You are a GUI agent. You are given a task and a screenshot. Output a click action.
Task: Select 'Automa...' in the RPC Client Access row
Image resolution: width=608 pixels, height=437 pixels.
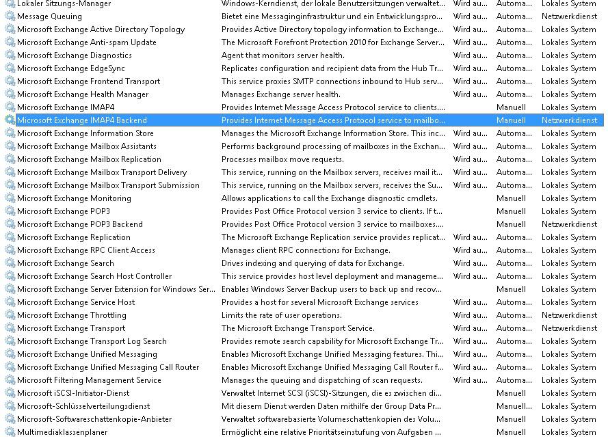(x=514, y=250)
